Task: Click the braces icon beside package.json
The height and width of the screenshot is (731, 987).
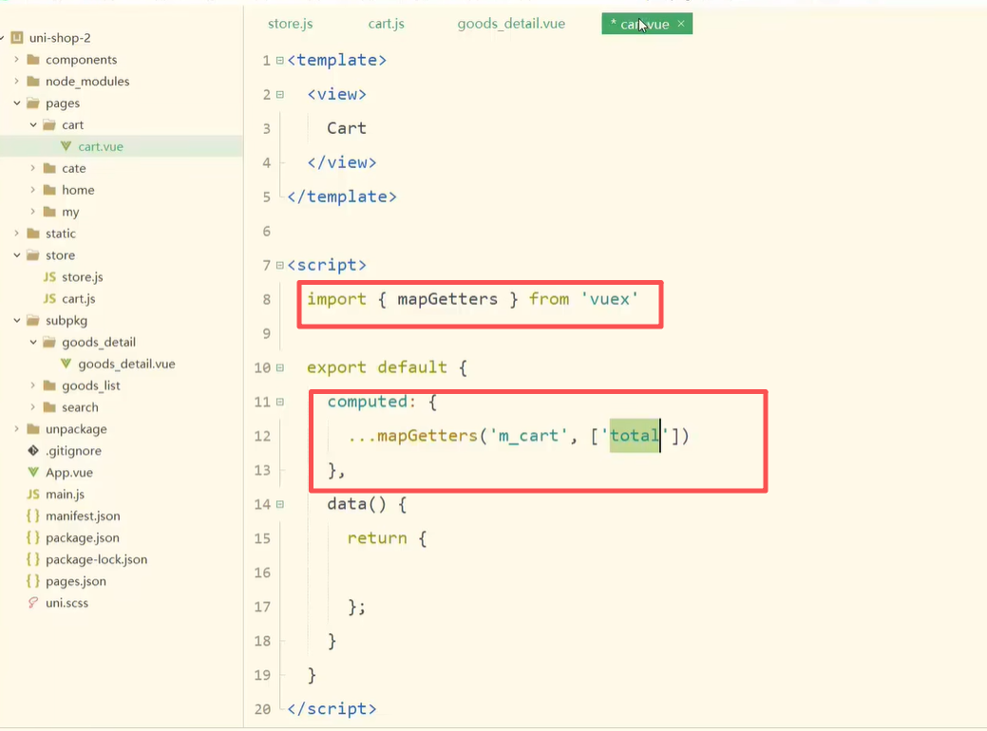Action: (x=33, y=537)
